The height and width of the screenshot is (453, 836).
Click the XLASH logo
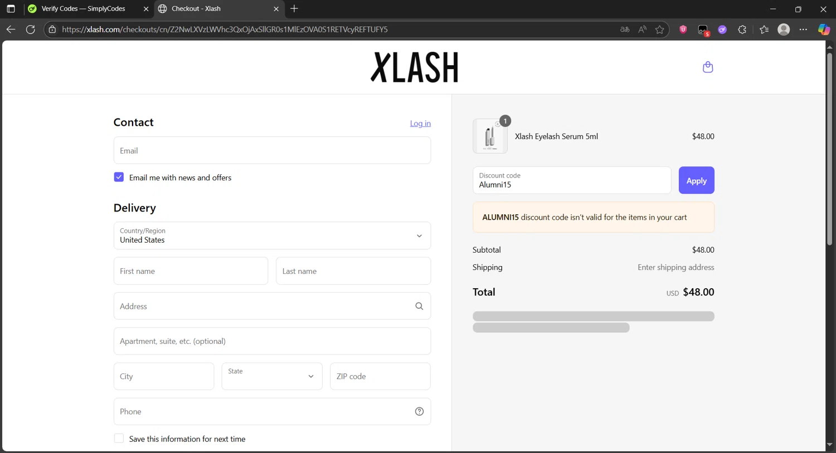(x=414, y=67)
